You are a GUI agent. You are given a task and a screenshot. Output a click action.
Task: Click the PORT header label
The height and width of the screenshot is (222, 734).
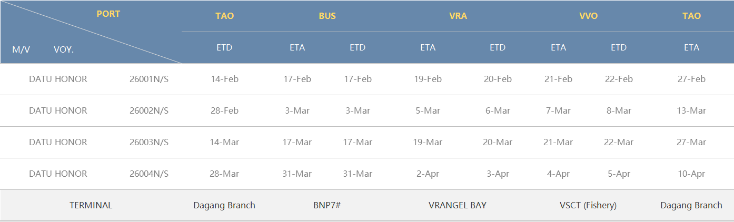(x=108, y=14)
